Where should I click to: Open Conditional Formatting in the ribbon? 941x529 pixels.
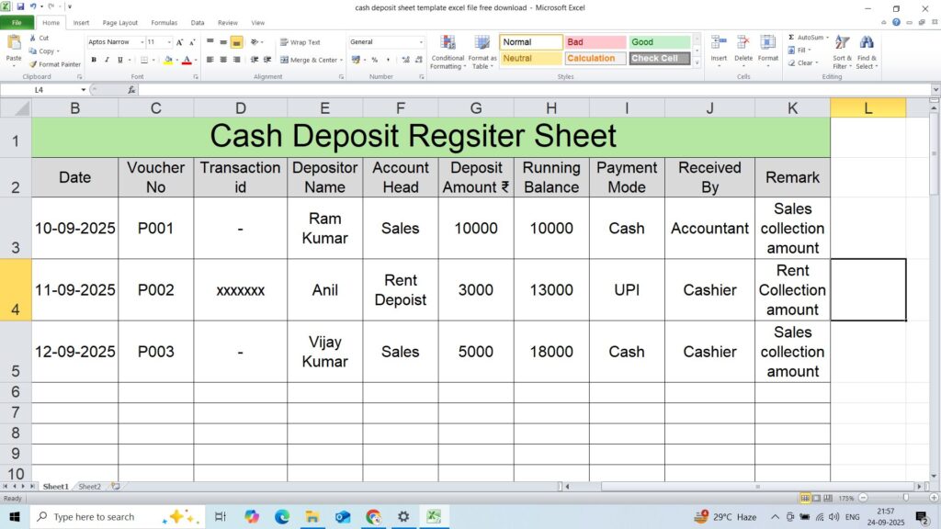click(x=448, y=51)
